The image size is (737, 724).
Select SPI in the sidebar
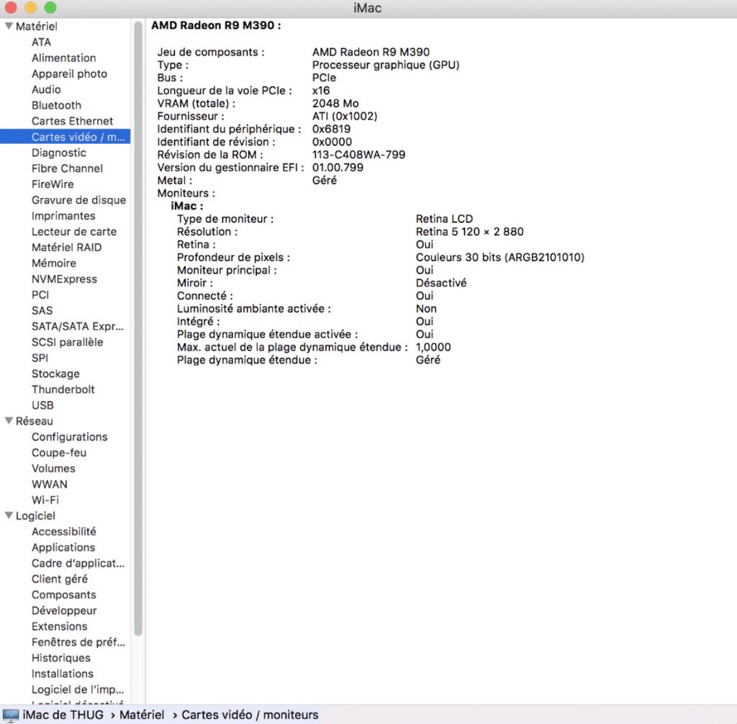pos(40,358)
